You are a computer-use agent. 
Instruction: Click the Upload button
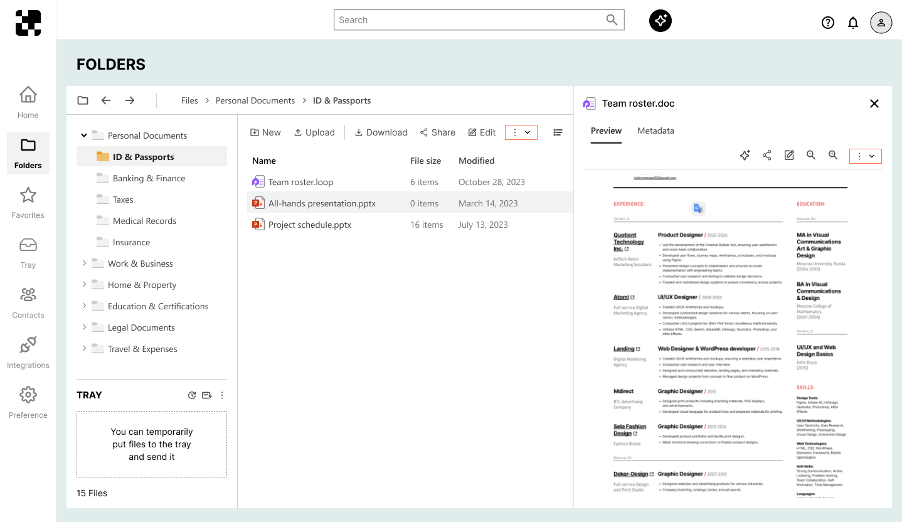[314, 132]
